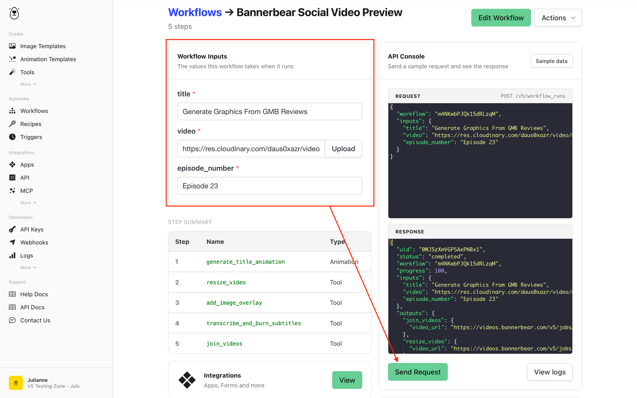Click the STEP SUMMARY heading
This screenshot has height=398, width=637.
click(190, 222)
